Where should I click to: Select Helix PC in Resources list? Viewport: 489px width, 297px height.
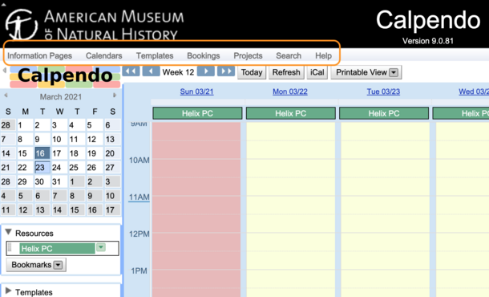(x=57, y=249)
